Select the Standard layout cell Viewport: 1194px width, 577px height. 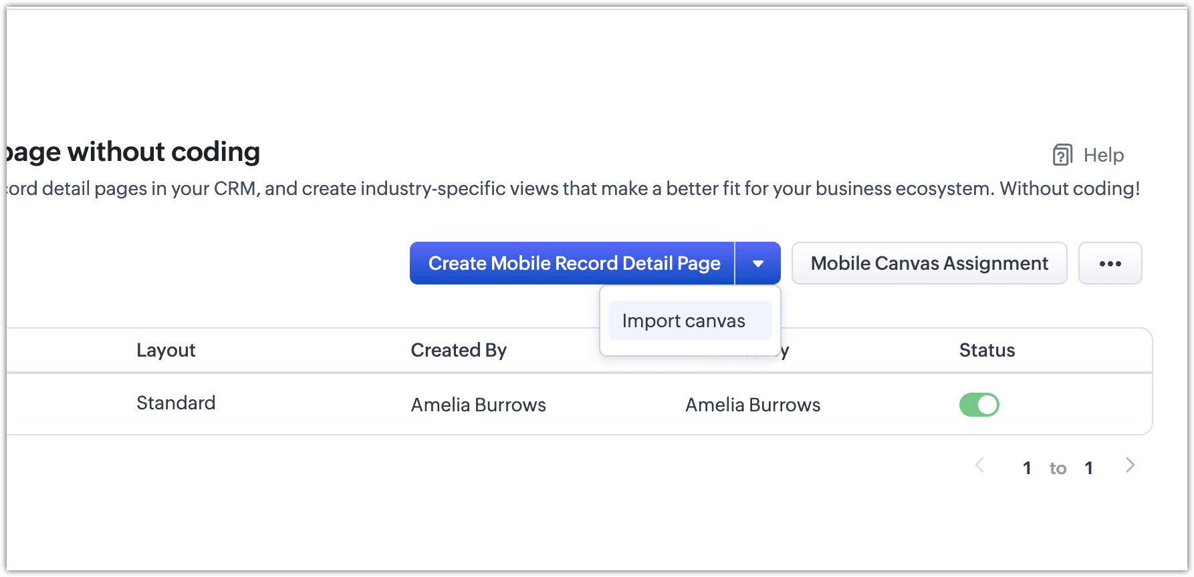[176, 403]
